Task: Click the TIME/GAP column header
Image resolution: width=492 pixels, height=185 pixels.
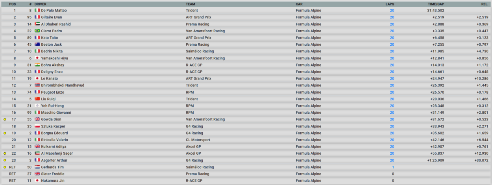Action: coord(436,4)
